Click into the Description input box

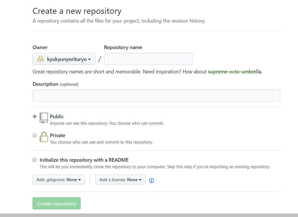156,96
